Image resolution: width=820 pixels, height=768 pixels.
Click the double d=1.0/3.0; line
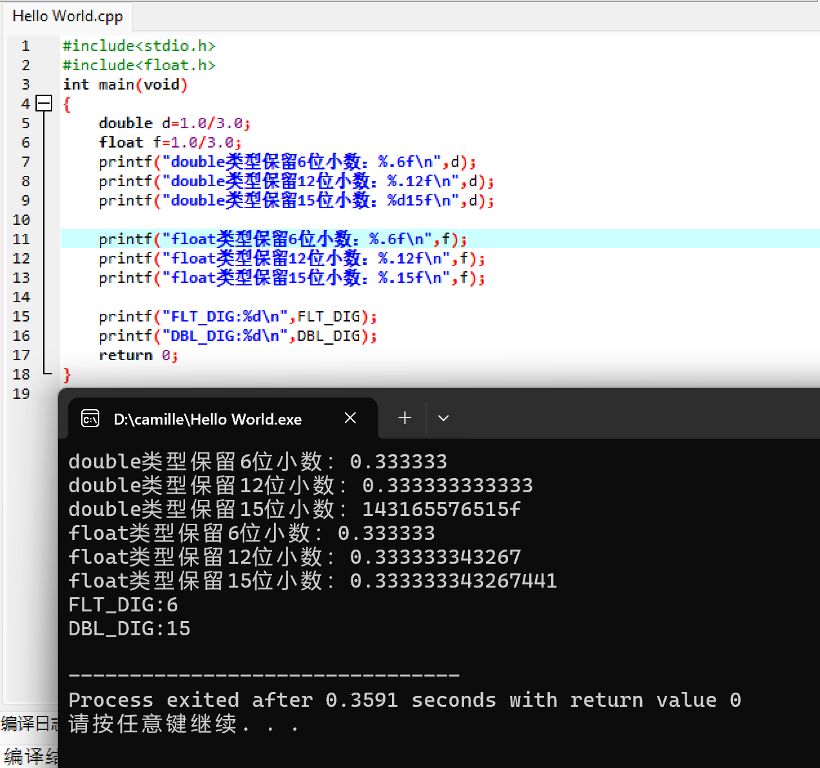[x=175, y=123]
